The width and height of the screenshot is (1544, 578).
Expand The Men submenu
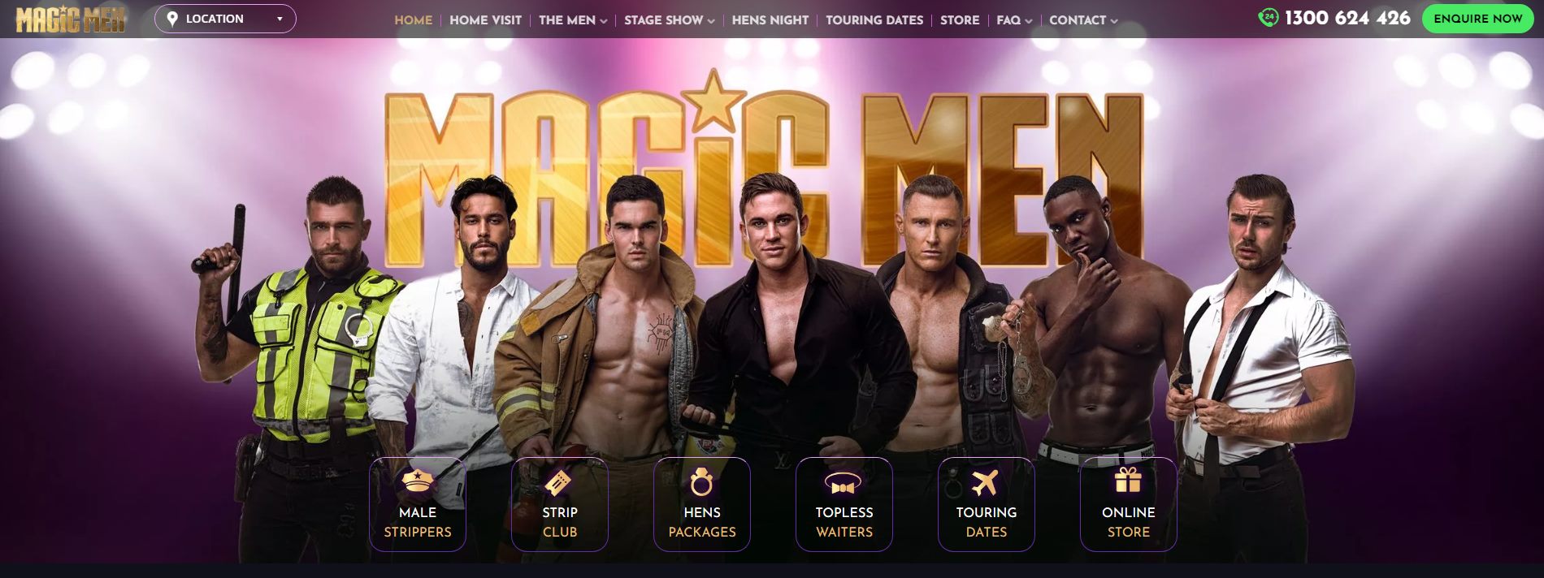573,20
